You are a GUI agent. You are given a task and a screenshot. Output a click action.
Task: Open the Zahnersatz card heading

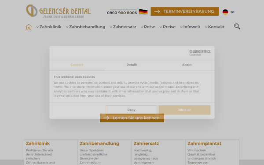146,143
